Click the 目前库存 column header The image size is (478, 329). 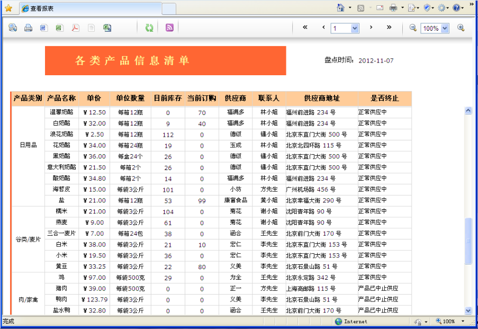click(168, 98)
